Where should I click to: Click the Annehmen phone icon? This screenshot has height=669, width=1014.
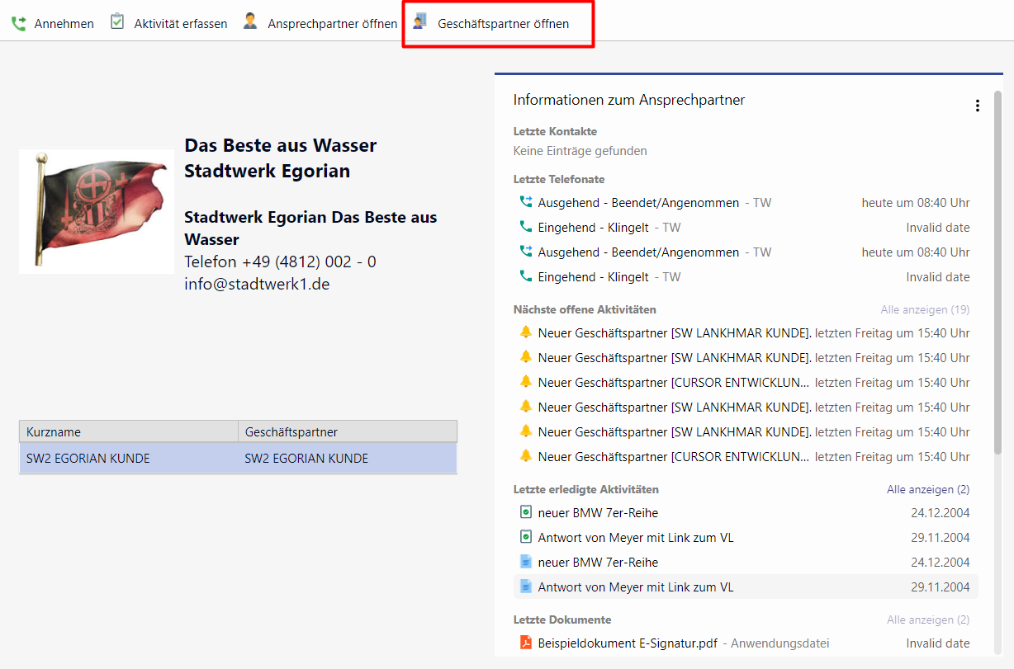18,24
